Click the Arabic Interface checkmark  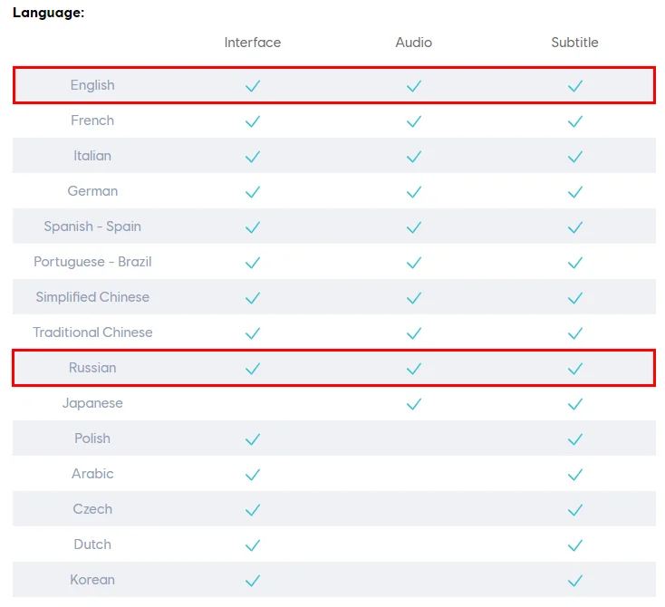(x=253, y=474)
